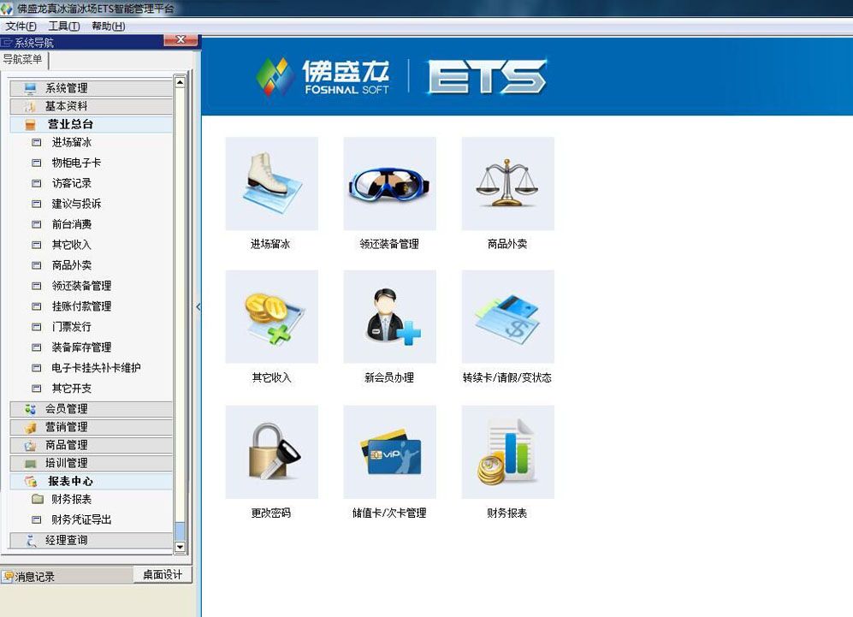
Task: Click the 桌面设计 button at bottom
Action: tap(161, 575)
